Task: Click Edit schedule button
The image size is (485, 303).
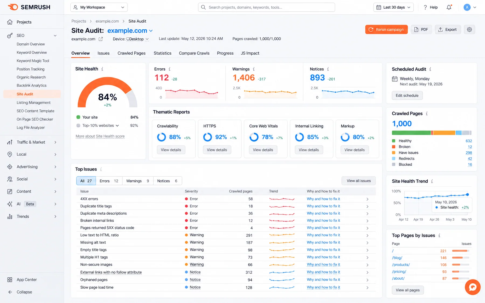Action: click(x=407, y=96)
